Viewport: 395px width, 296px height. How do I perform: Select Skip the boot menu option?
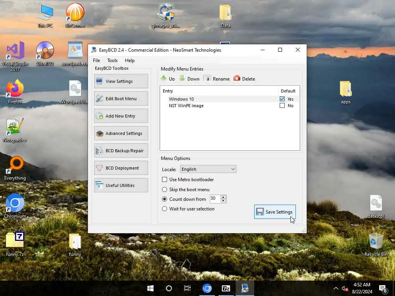pyautogui.click(x=164, y=189)
